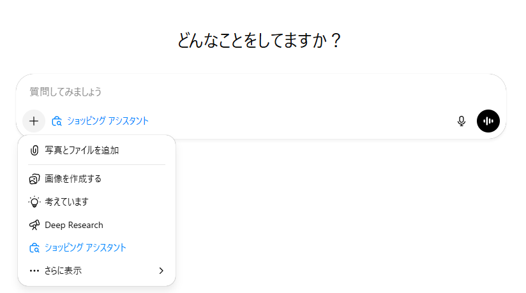
Task: Click the ショッピング アシスタント chip label in composer
Action: (108, 121)
